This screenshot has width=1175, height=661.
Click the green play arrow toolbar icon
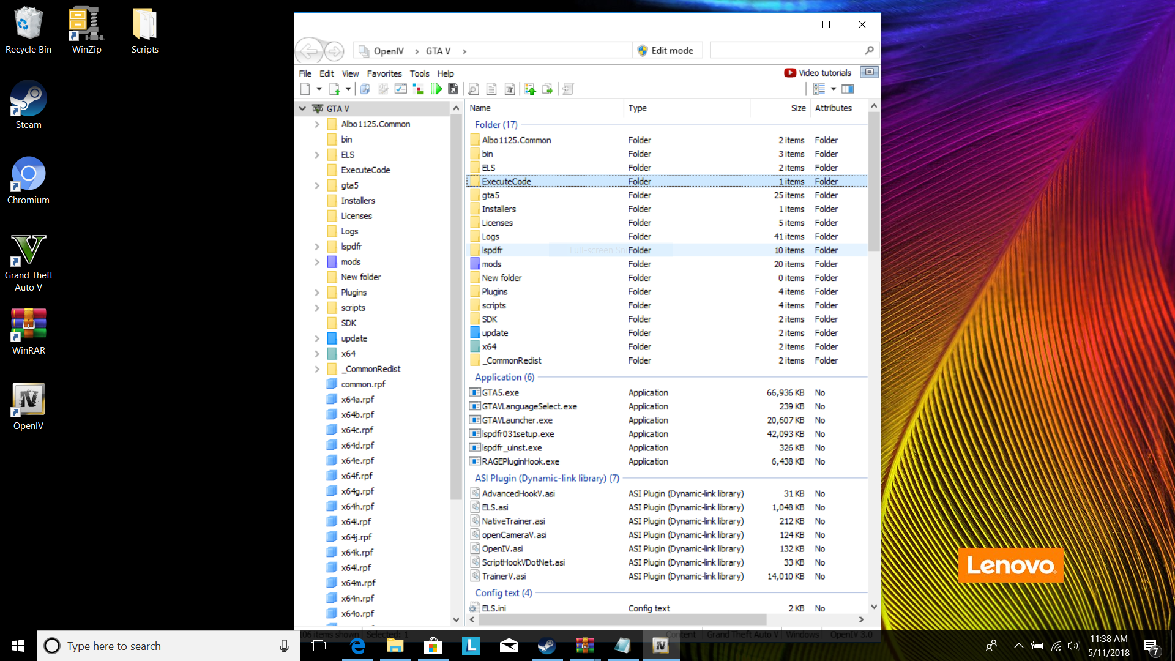(x=436, y=89)
